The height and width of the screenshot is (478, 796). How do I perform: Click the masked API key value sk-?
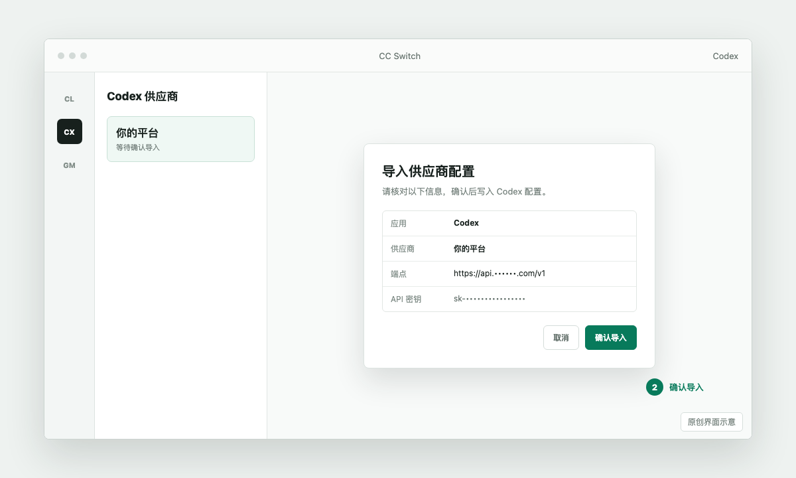pyautogui.click(x=490, y=299)
